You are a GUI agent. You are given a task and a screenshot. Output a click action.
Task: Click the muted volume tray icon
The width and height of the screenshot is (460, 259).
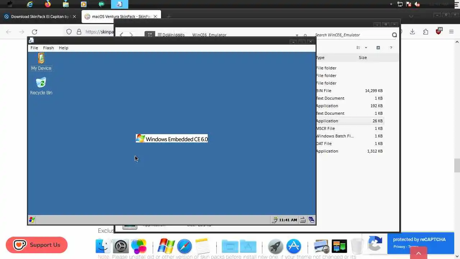click(417, 4)
